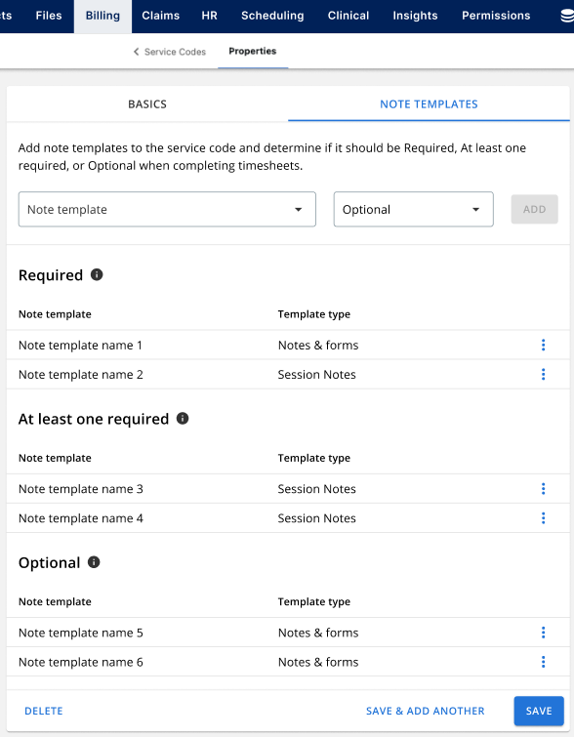Screen dimensions: 574x737
Task: Go back to Service Codes
Action: [170, 52]
